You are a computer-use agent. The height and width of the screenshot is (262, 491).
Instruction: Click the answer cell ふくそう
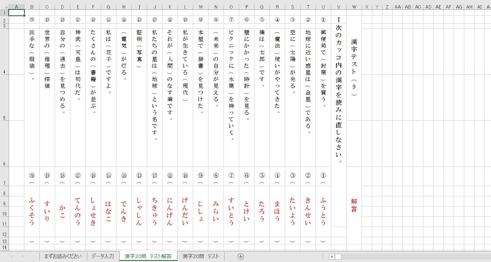[32, 211]
